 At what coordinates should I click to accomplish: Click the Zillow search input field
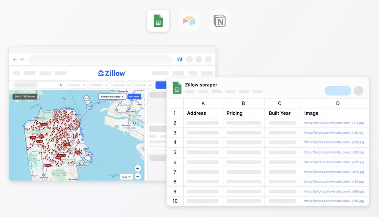39,85
